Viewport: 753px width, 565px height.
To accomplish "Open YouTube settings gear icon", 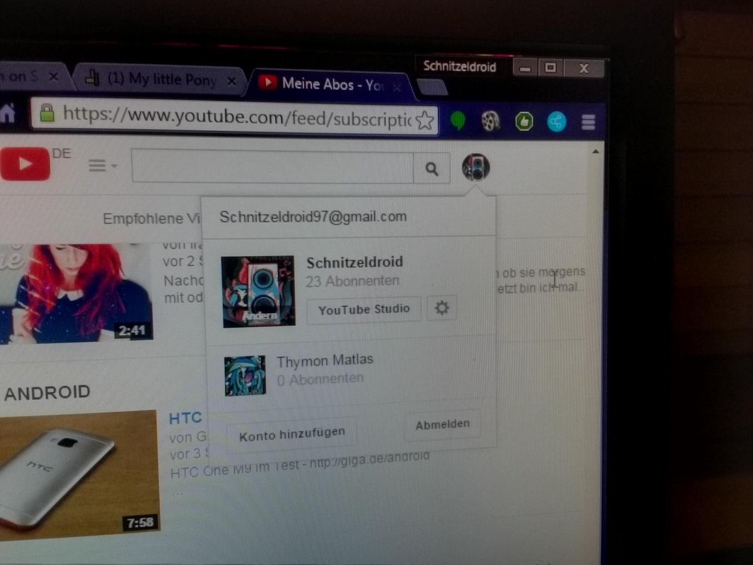I will click(442, 308).
